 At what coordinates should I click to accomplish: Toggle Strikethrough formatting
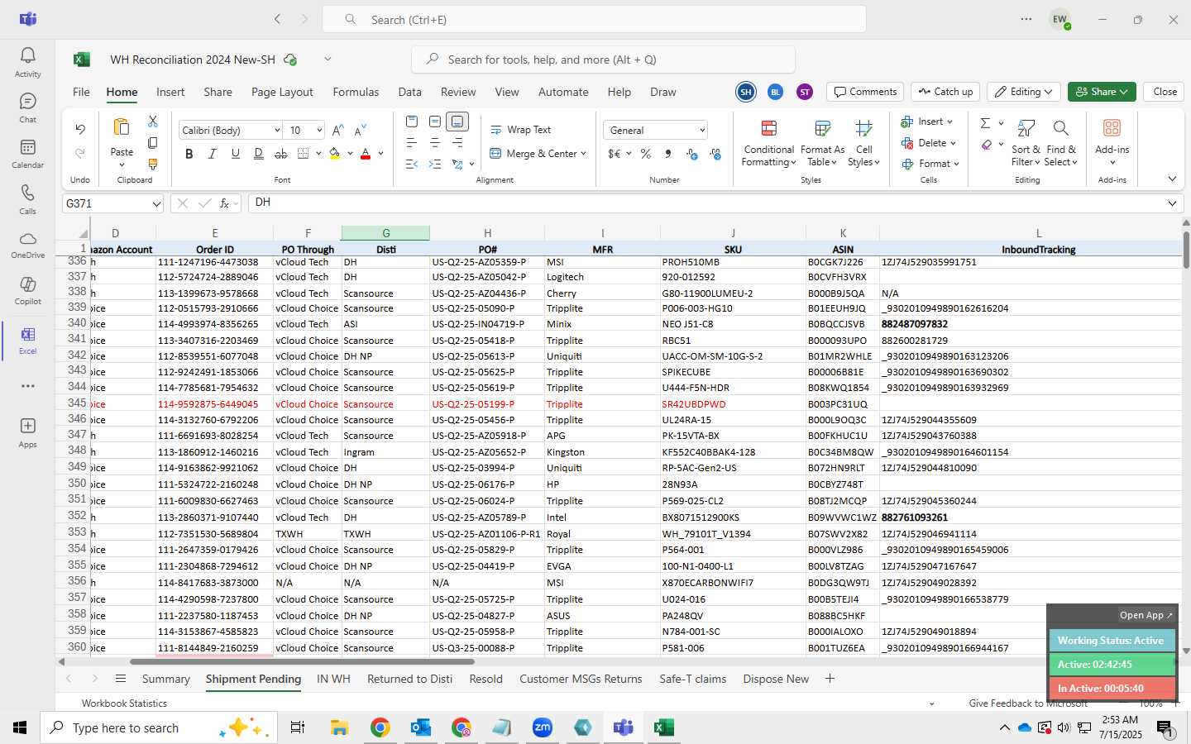[x=281, y=154]
